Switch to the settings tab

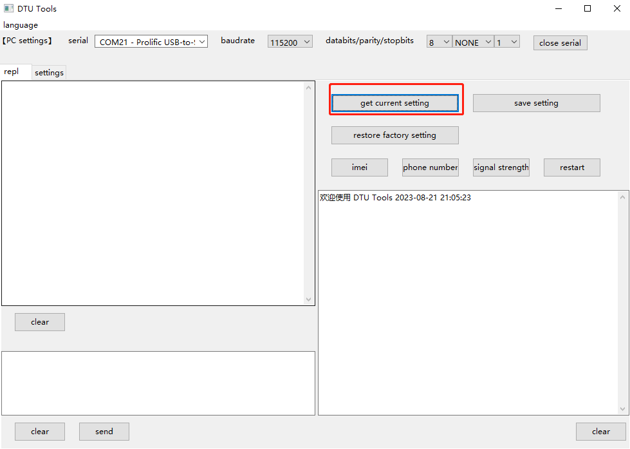(49, 73)
